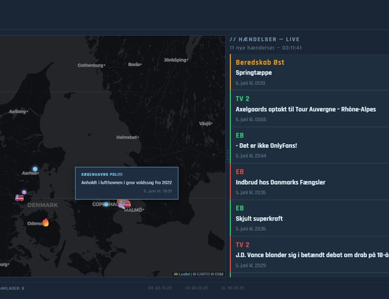Click the timestamp '6. juni kl. 01:33'
Image resolution: width=389 pixels, height=299 pixels.
tap(250, 83)
